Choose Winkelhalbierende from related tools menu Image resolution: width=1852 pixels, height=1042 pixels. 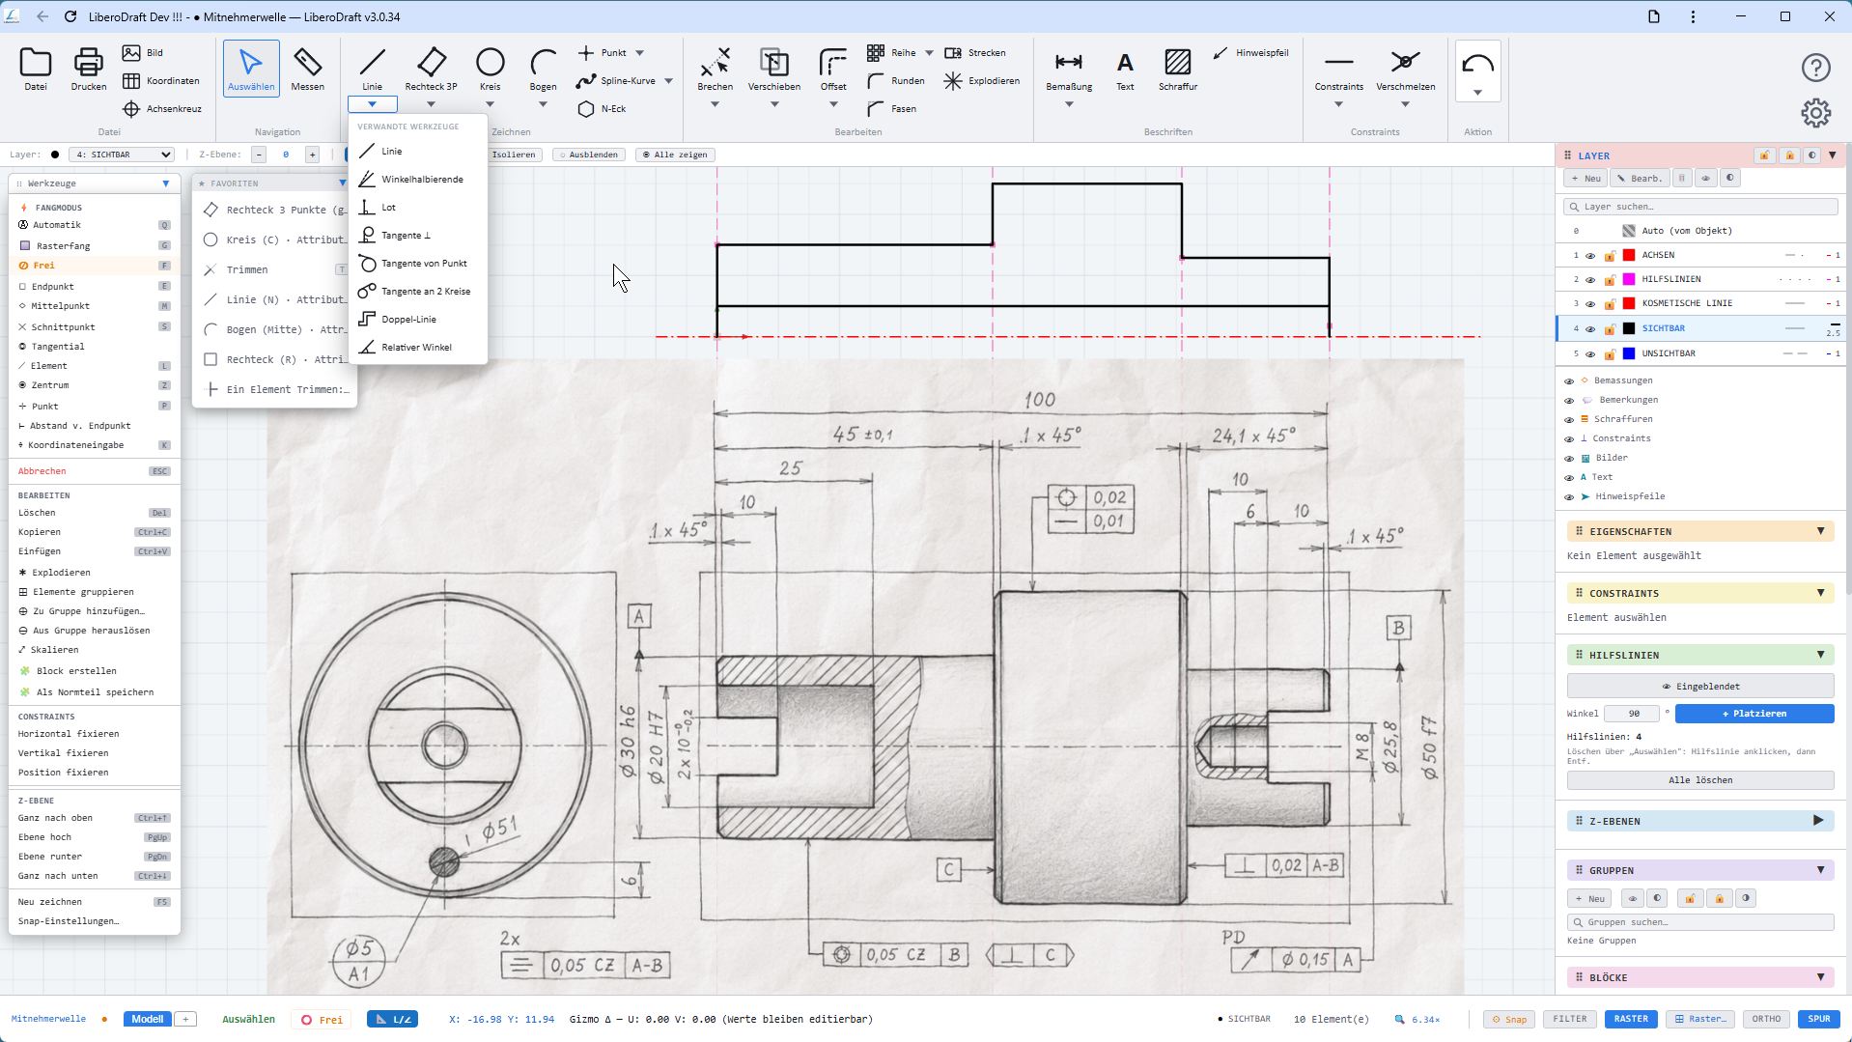[x=417, y=180]
